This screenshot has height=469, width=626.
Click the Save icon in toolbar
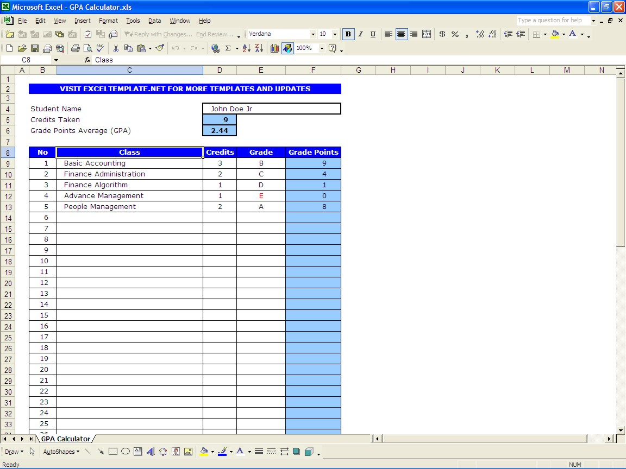tap(34, 48)
